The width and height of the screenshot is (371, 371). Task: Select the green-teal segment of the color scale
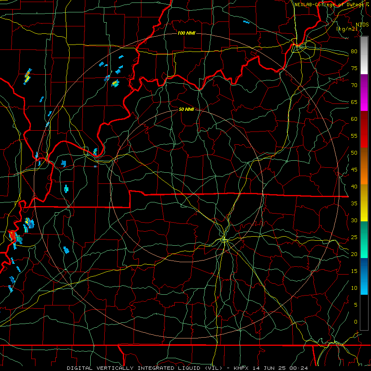point(364,240)
